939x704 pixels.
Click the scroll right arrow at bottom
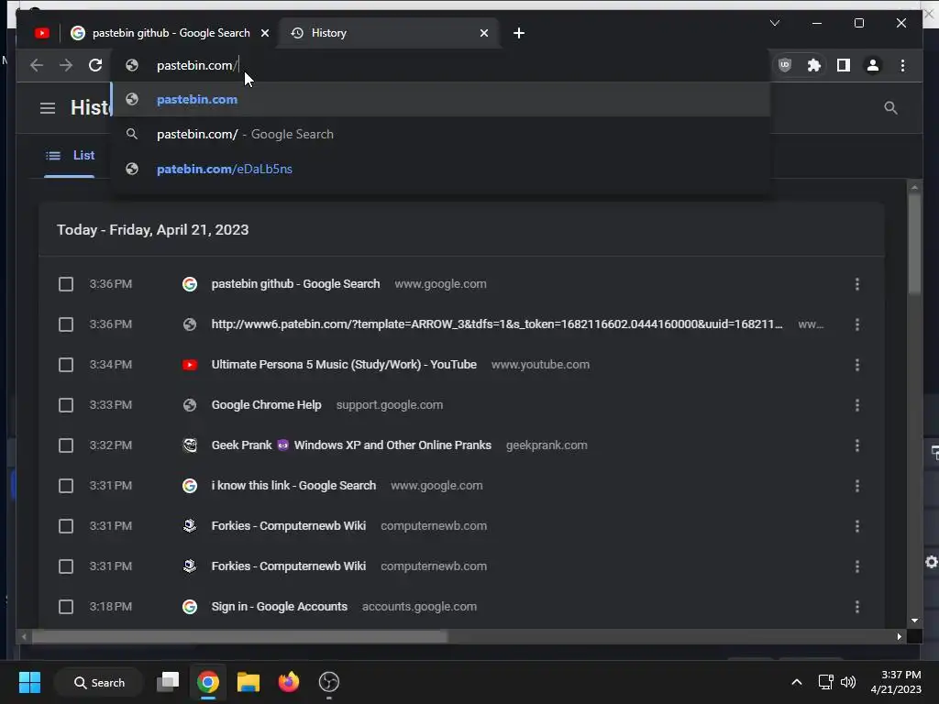899,637
